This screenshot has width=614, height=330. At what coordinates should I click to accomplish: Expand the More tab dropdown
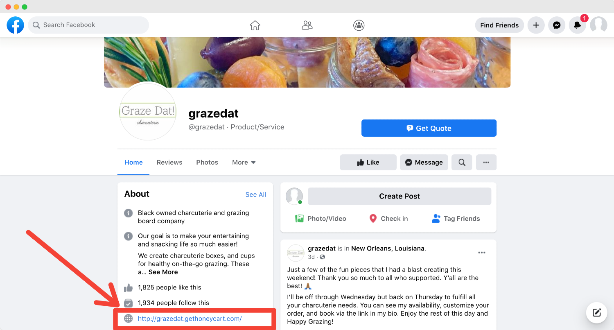coord(244,162)
